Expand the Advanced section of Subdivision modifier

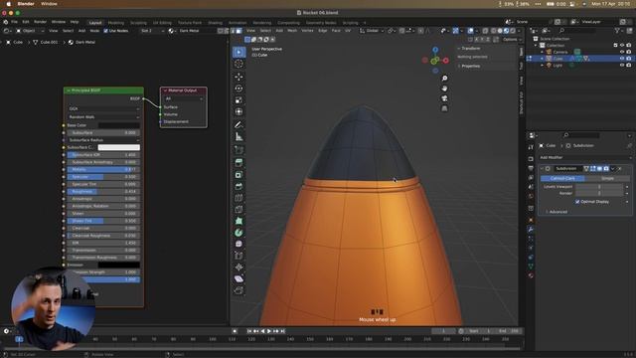[558, 212]
